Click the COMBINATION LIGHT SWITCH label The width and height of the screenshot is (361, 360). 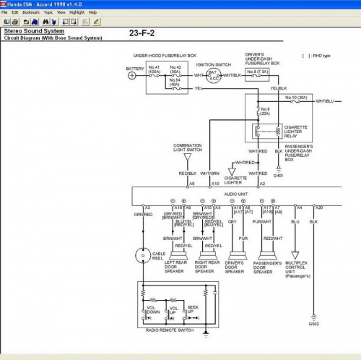[x=188, y=147]
